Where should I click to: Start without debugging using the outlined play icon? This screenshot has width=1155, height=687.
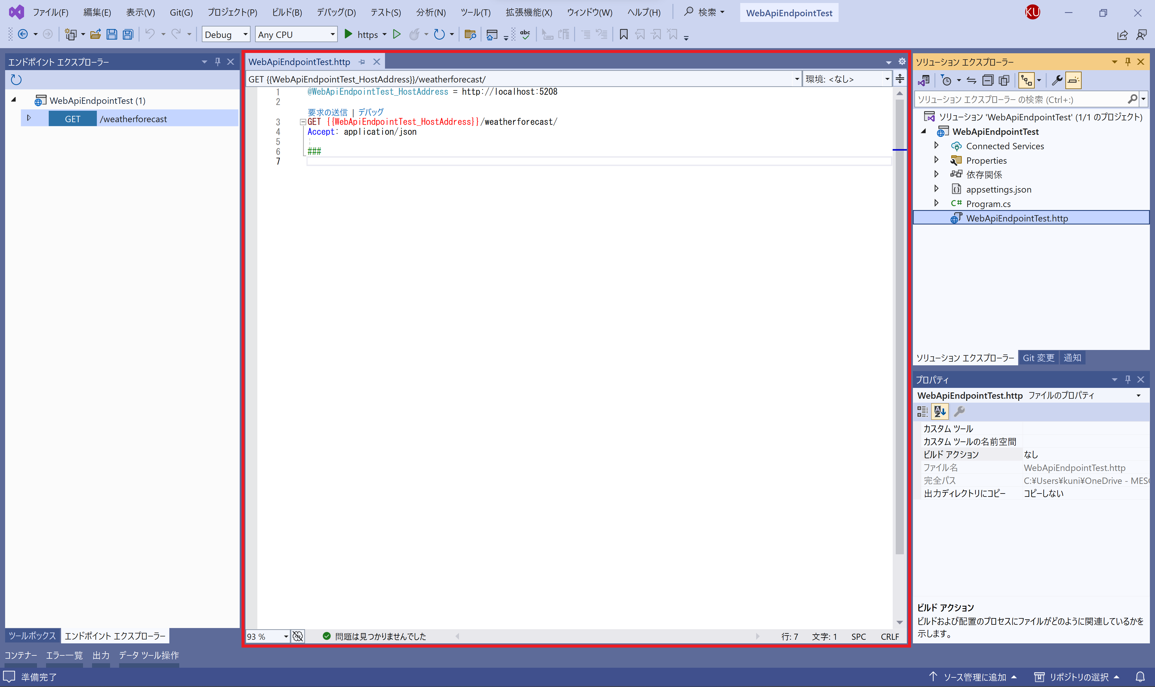click(396, 34)
